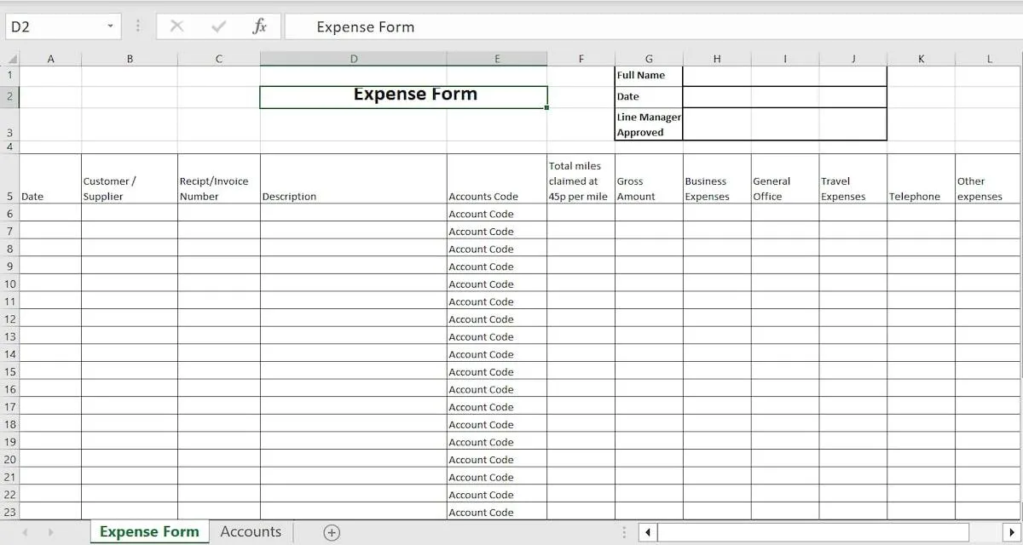
Task: Select row 5 header
Action: point(10,179)
